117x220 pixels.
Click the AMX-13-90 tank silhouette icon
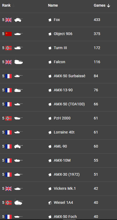point(18,90)
